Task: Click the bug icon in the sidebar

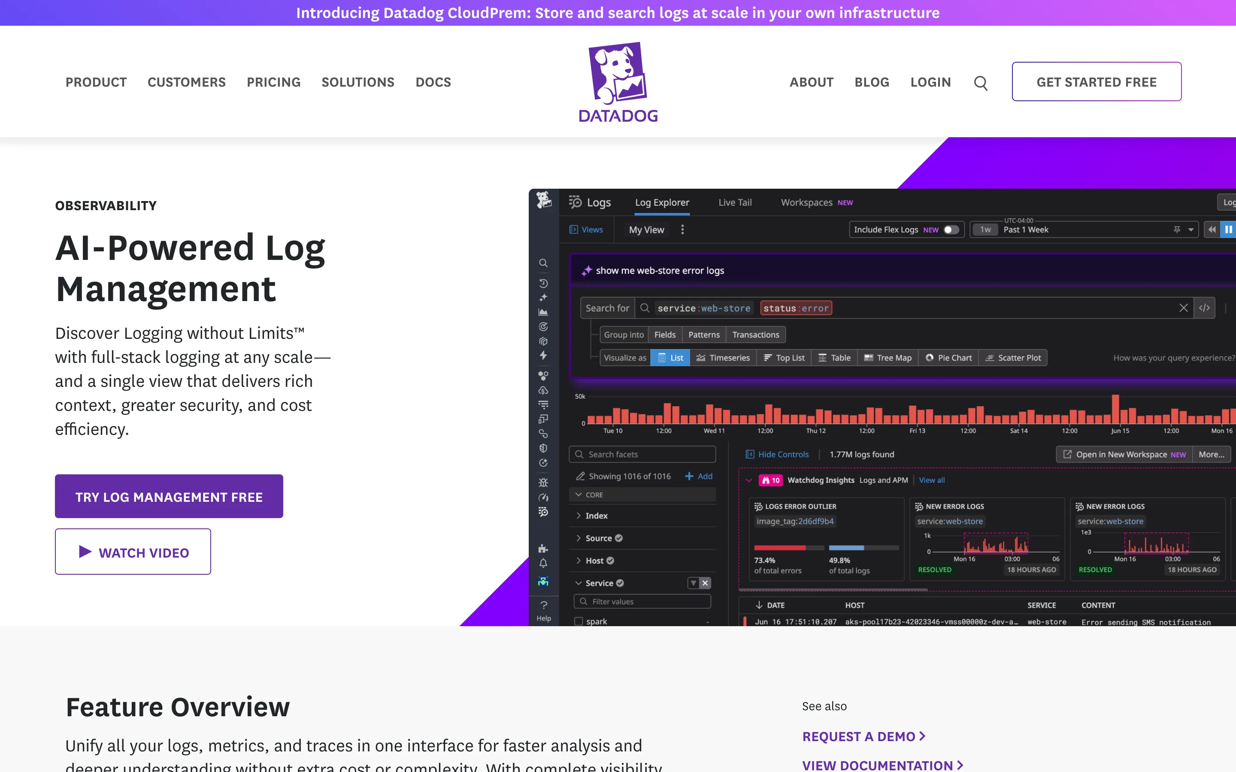Action: click(543, 482)
